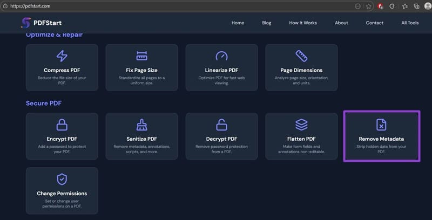This screenshot has width=432, height=220.
Task: Select the Sanitize PDF brush icon
Action: [x=142, y=125]
